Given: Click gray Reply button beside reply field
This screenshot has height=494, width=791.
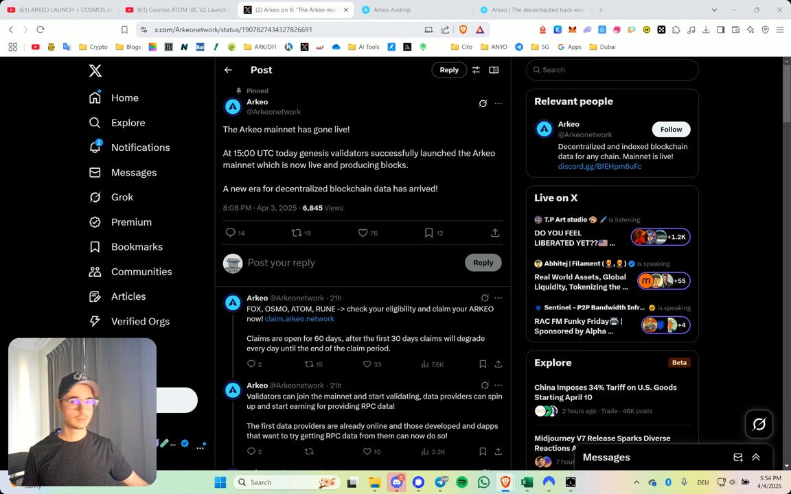Looking at the screenshot, I should 483,263.
